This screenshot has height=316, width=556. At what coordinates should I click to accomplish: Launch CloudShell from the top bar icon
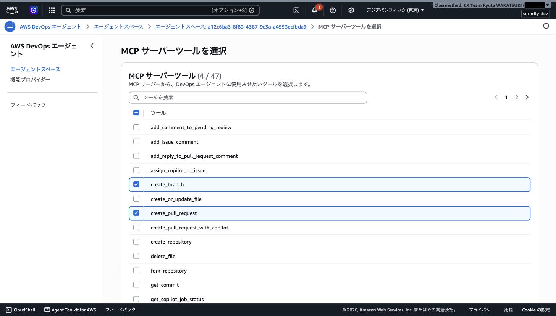click(x=296, y=10)
